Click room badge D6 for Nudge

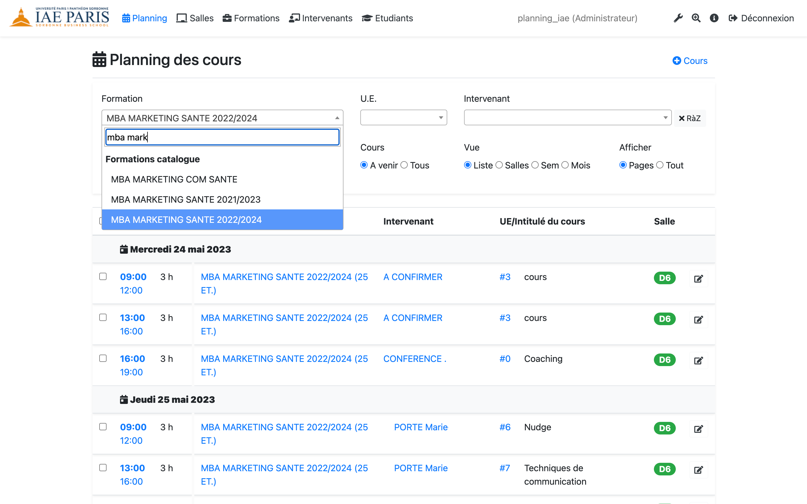665,428
